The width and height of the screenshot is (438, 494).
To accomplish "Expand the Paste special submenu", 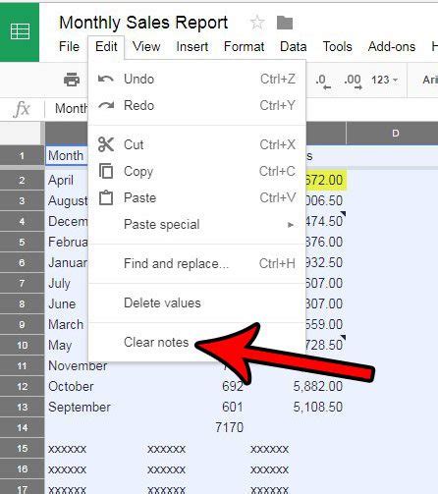I will pos(197,225).
